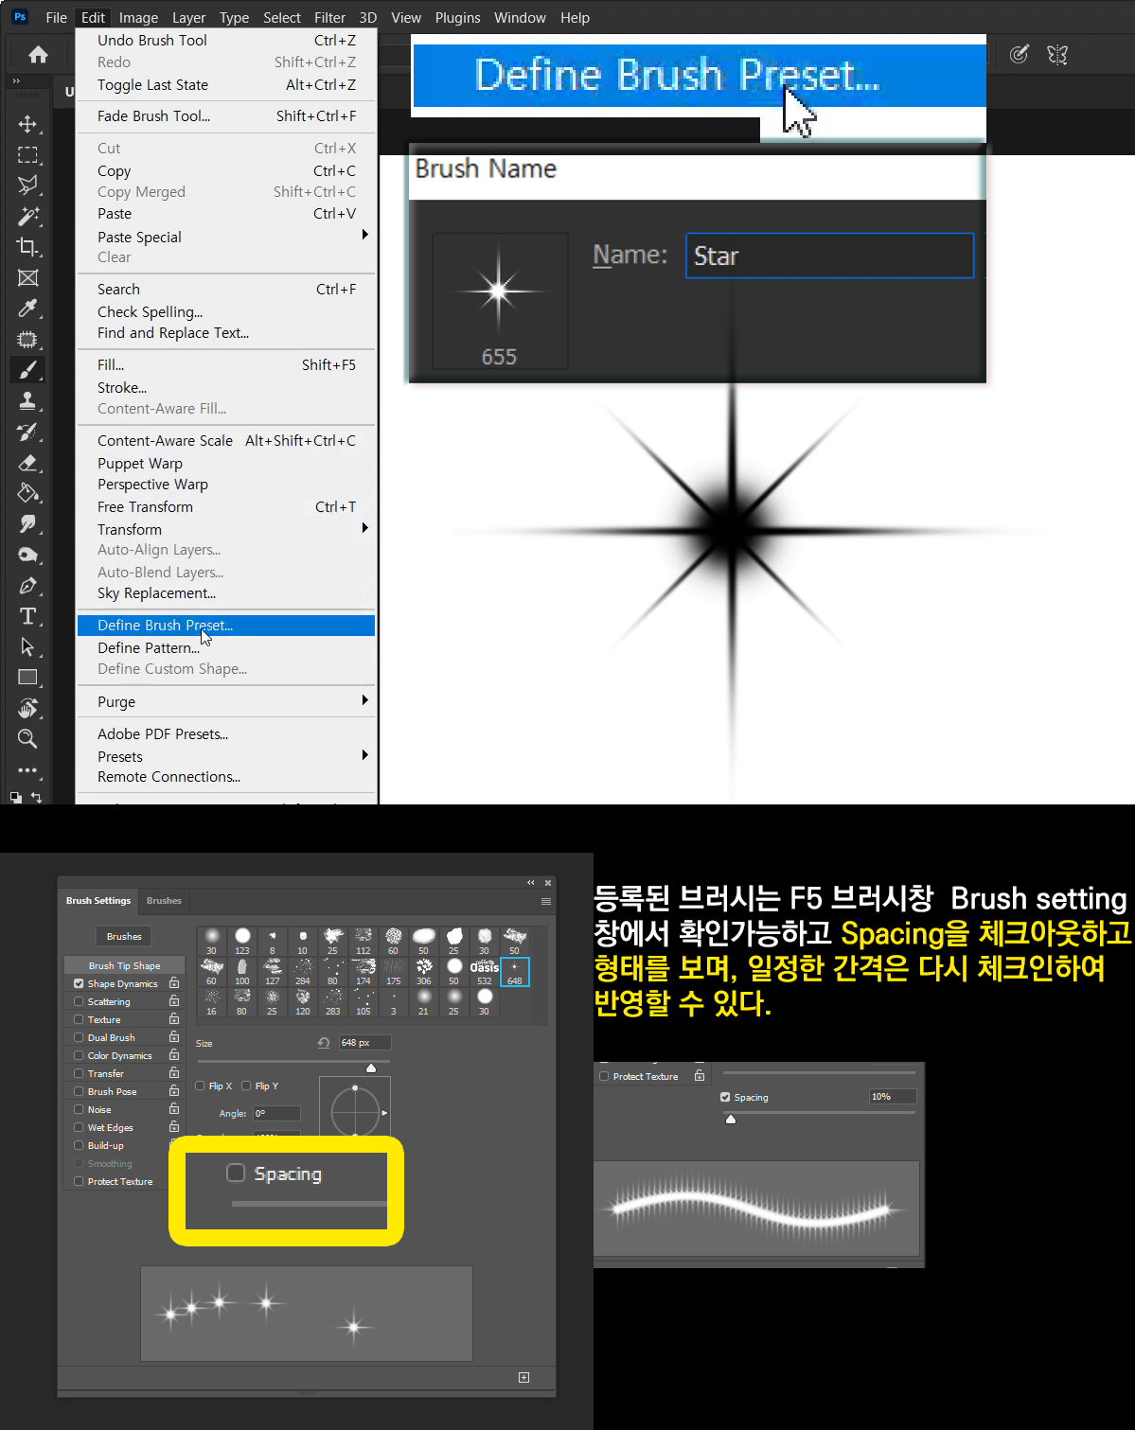Open the File menu

coord(57,17)
